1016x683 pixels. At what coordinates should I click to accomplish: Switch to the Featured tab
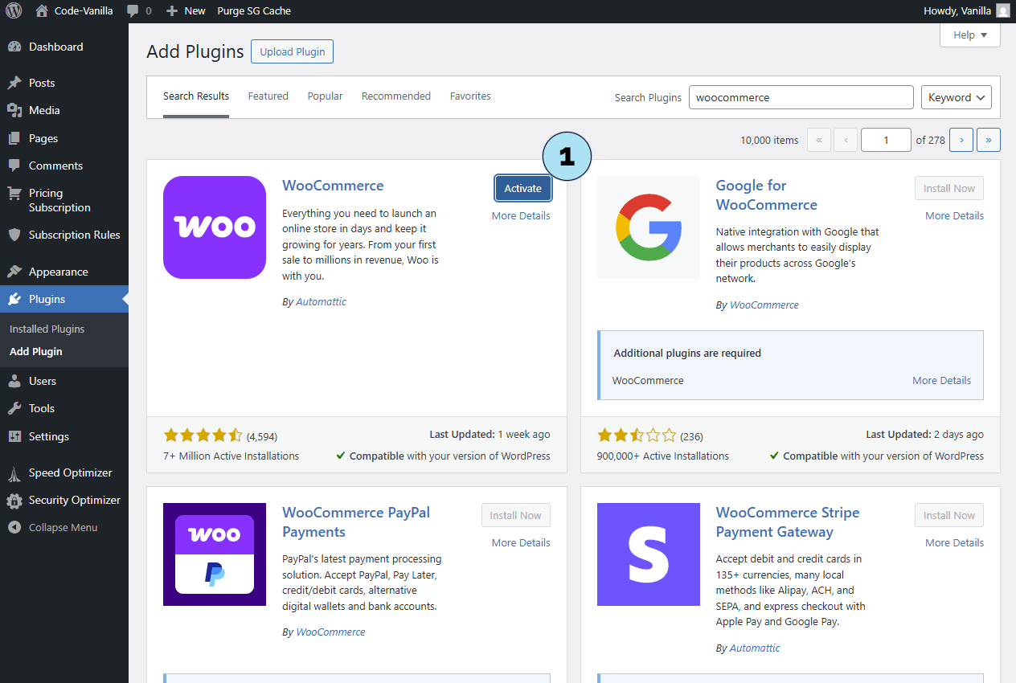point(268,96)
